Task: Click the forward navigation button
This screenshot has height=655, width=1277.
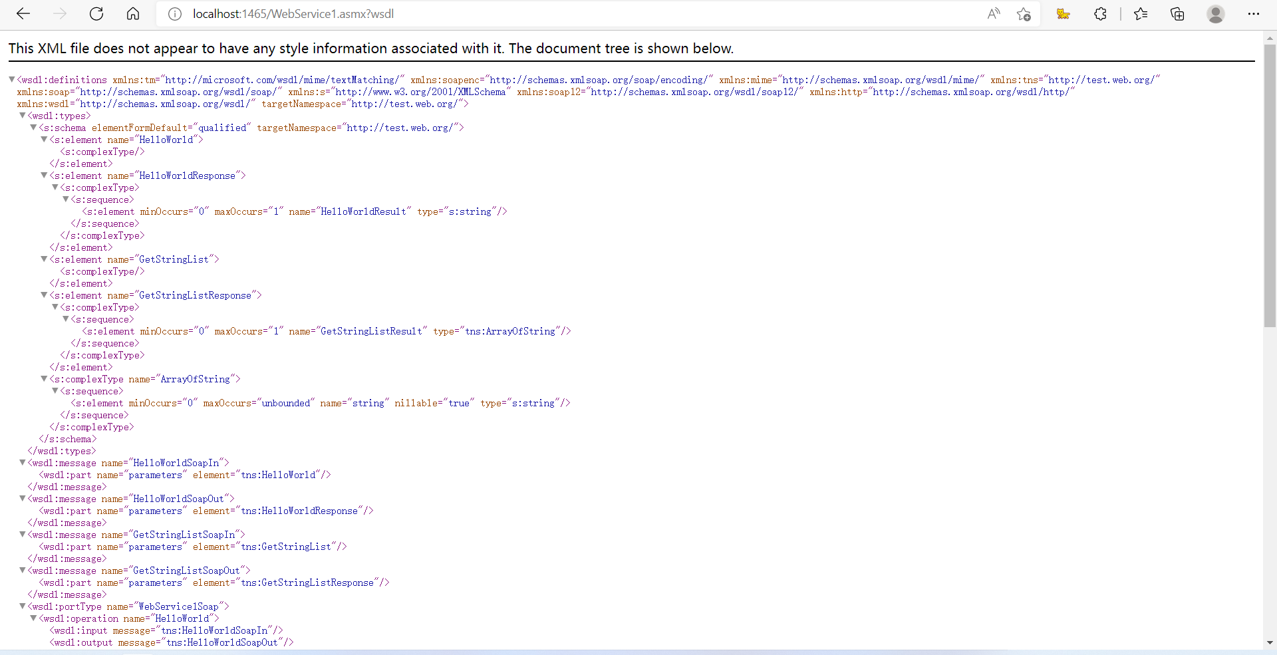Action: (59, 13)
